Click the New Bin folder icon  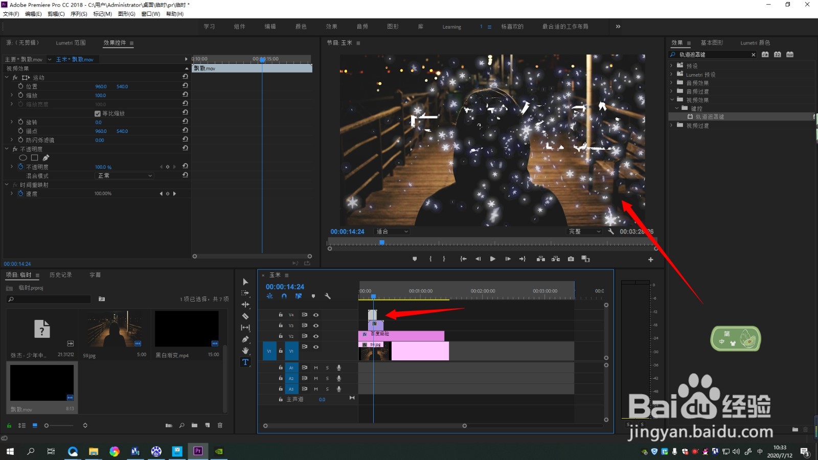[x=194, y=425]
